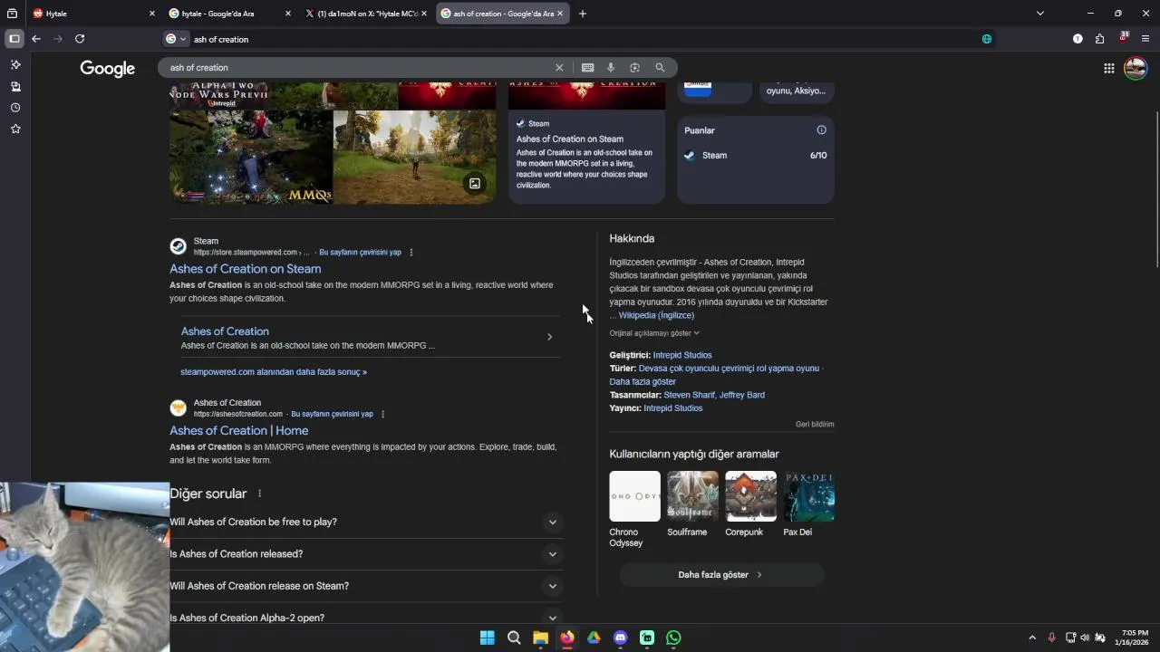
Task: Open the Wikipedia (İngilizce) link
Action: [x=656, y=315]
